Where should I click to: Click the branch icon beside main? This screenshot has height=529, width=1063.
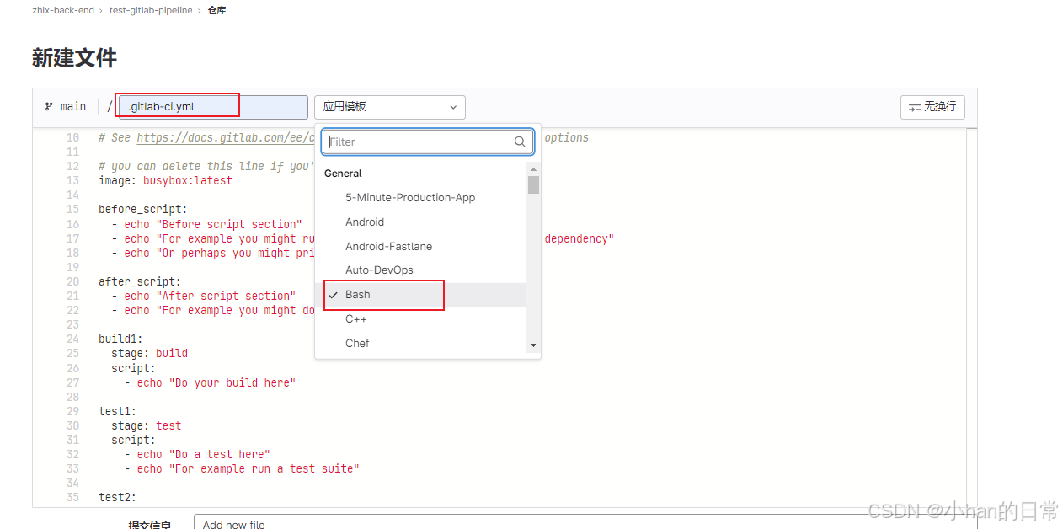tap(49, 107)
